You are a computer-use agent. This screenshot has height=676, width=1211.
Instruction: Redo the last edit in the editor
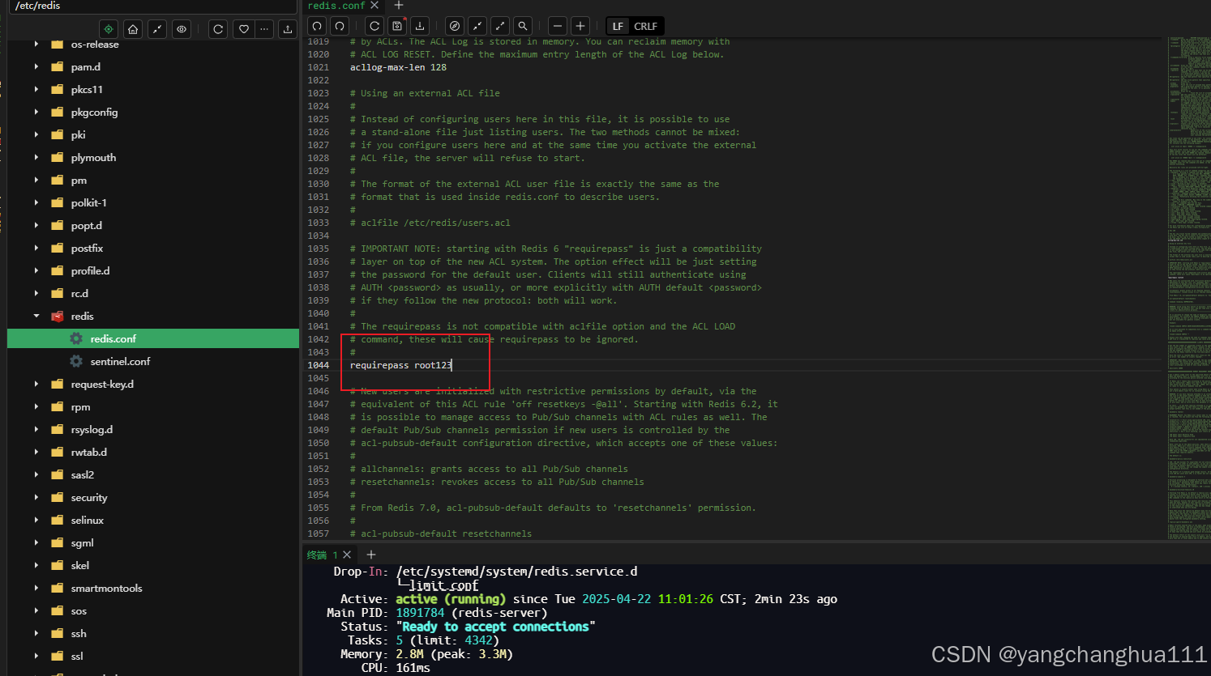pyautogui.click(x=339, y=25)
